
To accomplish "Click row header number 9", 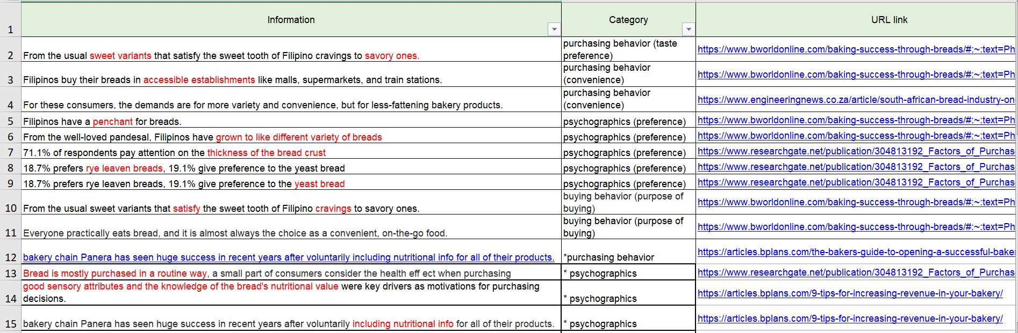I will (x=10, y=184).
